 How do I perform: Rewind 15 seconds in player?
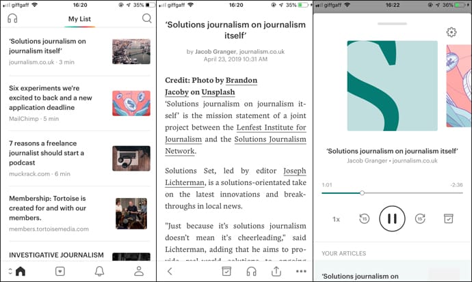tap(364, 218)
